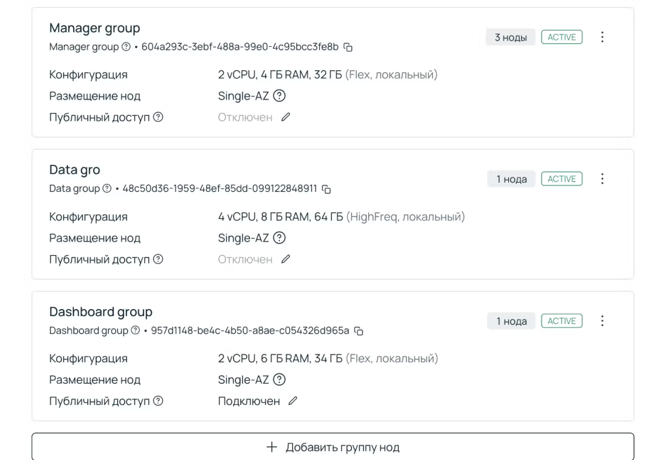
Task: Edit public access for Manager group
Action: tap(286, 117)
